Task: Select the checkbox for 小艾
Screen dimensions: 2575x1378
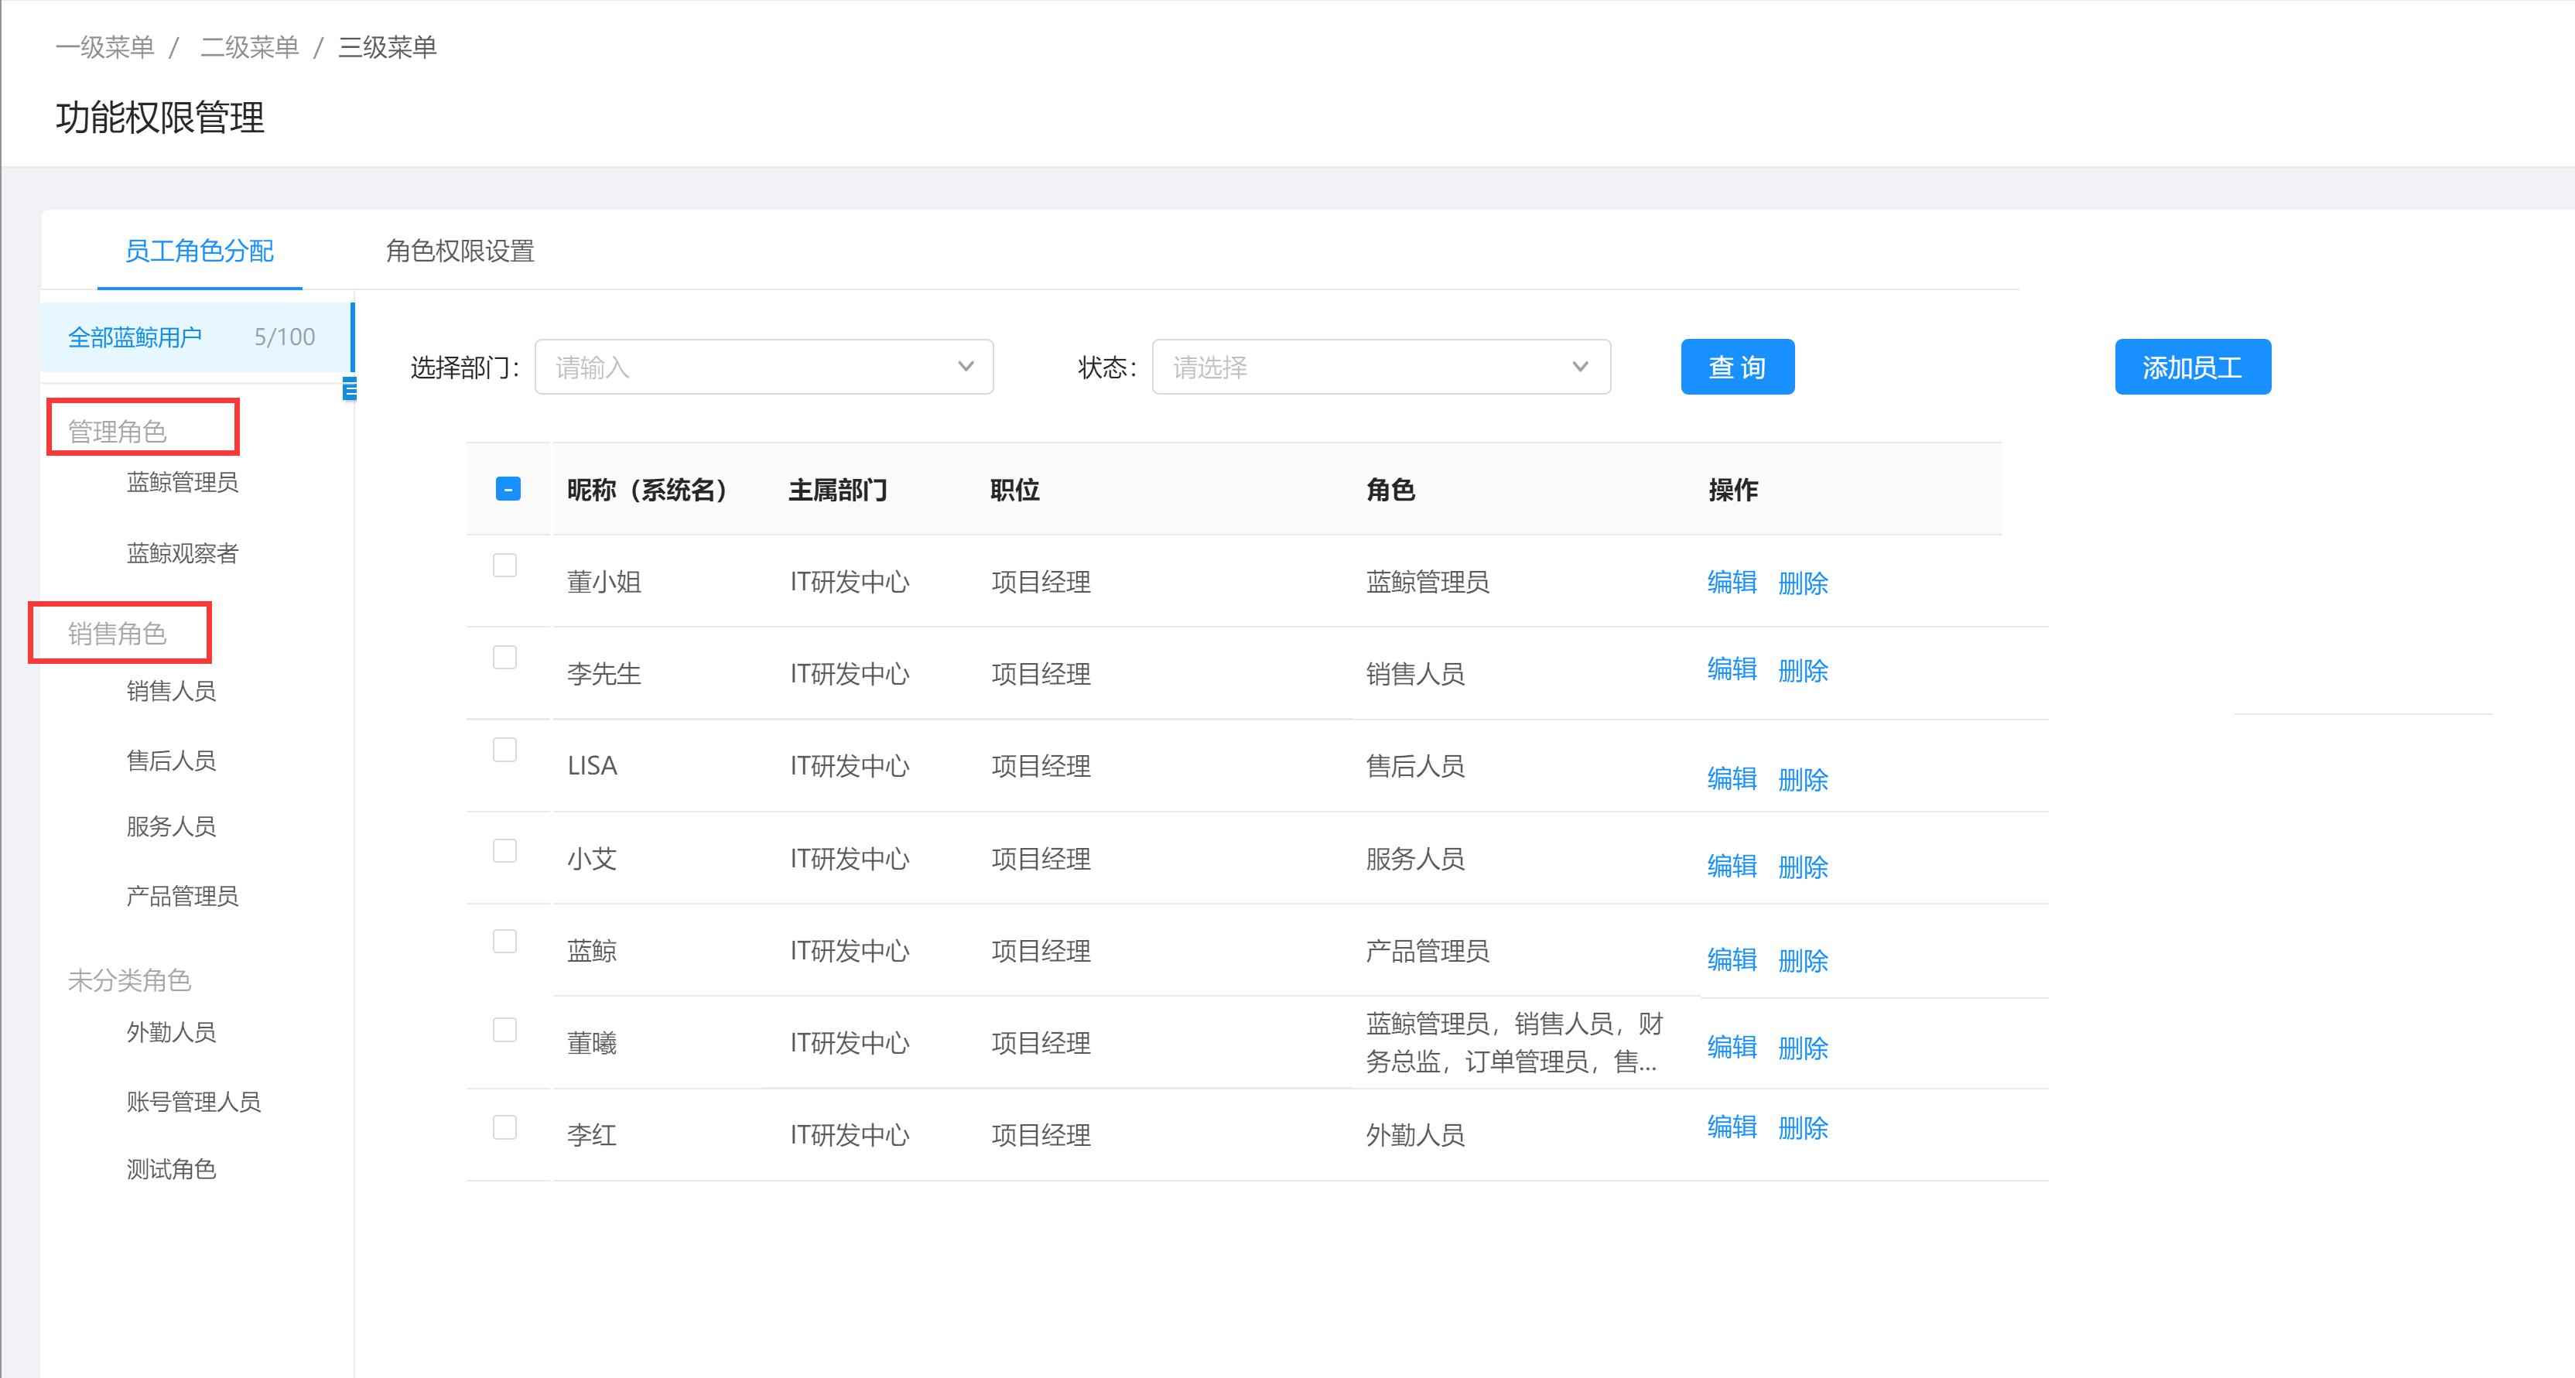Action: (504, 850)
